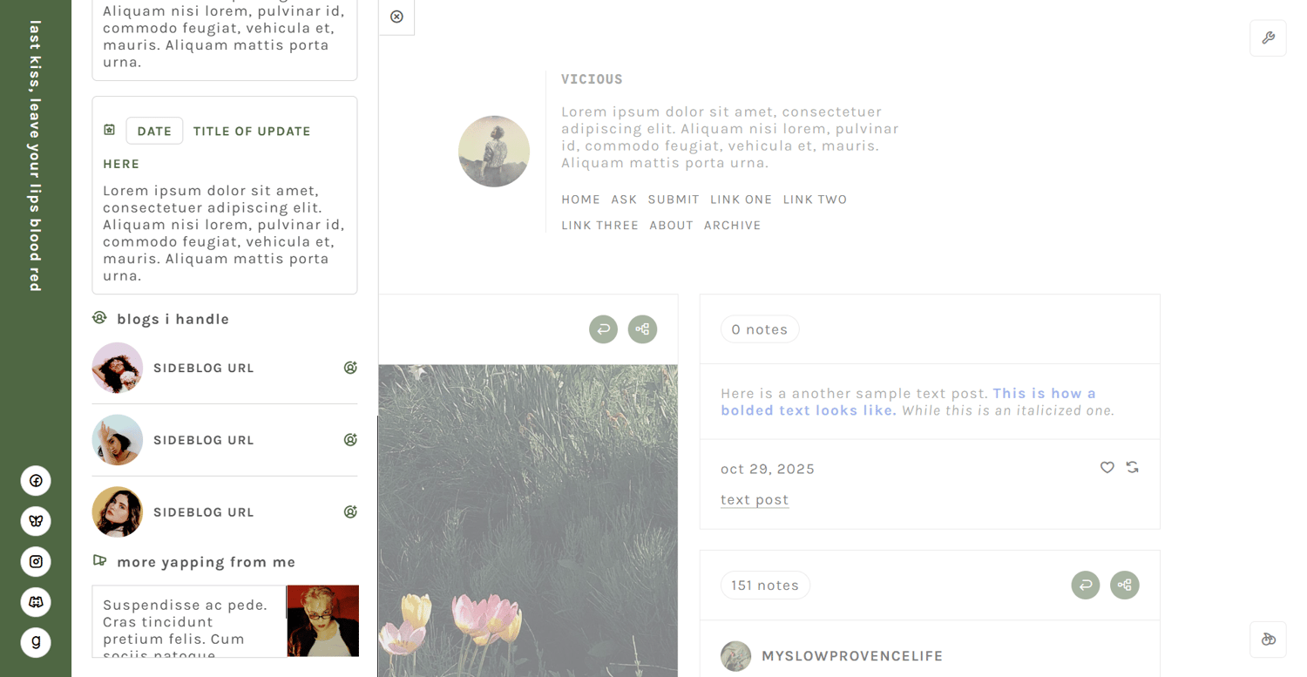Open the Goodreads 'g' social icon
The height and width of the screenshot is (677, 1307).
[x=36, y=643]
